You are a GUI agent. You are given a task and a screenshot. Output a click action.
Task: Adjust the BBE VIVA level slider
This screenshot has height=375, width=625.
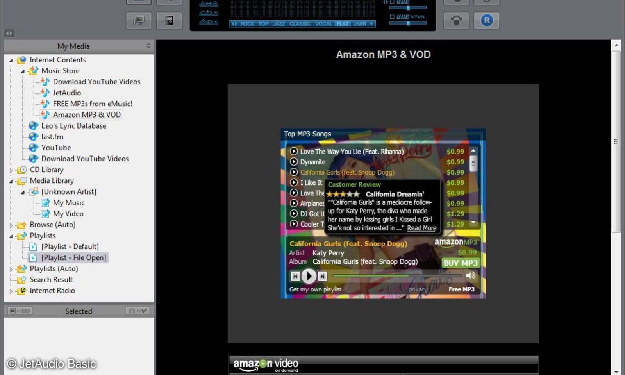408,23
